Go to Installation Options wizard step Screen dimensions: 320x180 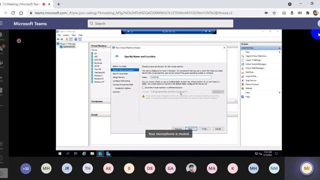point(123,88)
